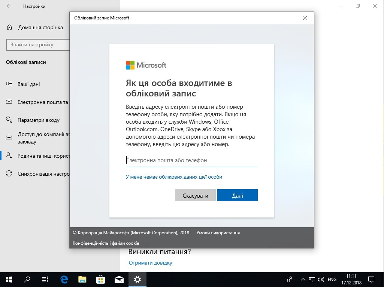
Task: Select Доступ до компанії або закладу item
Action: click(x=43, y=138)
